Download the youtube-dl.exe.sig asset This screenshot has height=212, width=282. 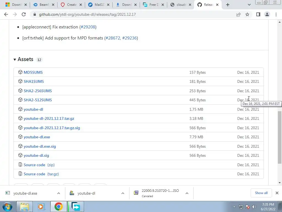coord(40,146)
